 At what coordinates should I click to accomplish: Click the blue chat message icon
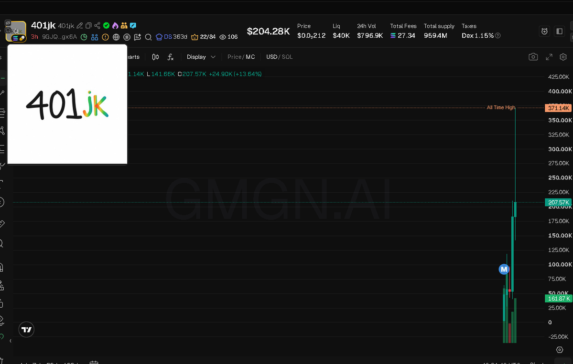pos(133,26)
